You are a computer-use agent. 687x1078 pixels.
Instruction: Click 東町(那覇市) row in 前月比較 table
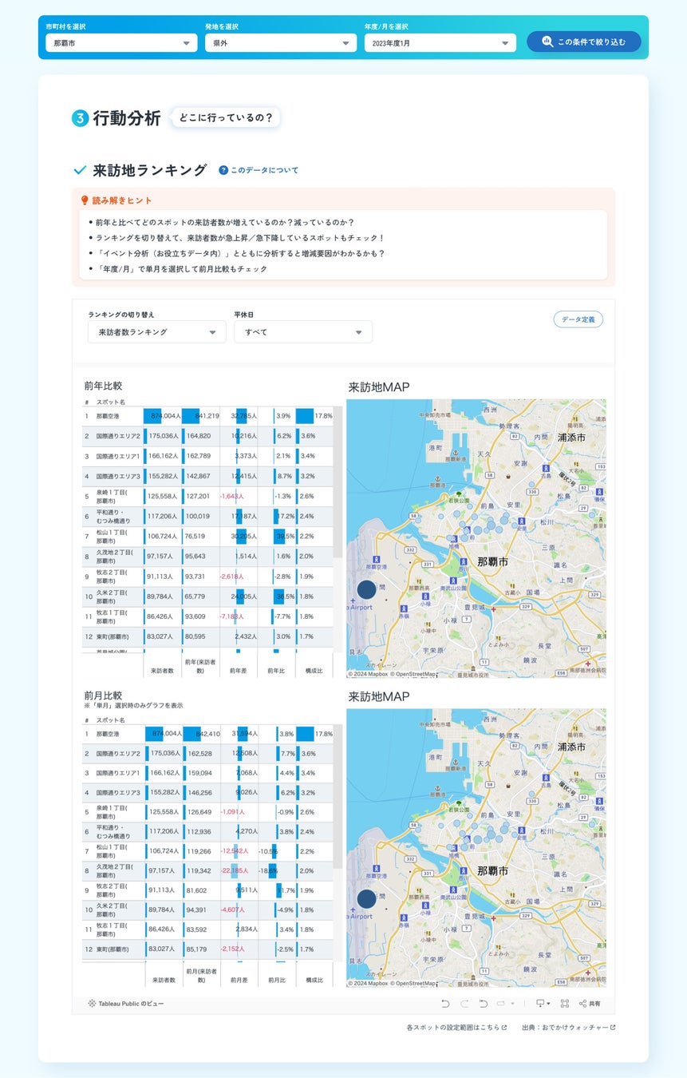point(207,949)
